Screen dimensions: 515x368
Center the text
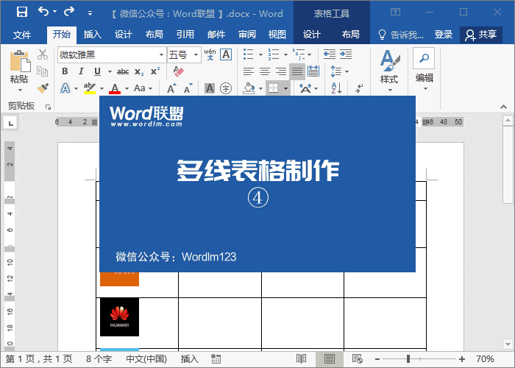(265, 71)
